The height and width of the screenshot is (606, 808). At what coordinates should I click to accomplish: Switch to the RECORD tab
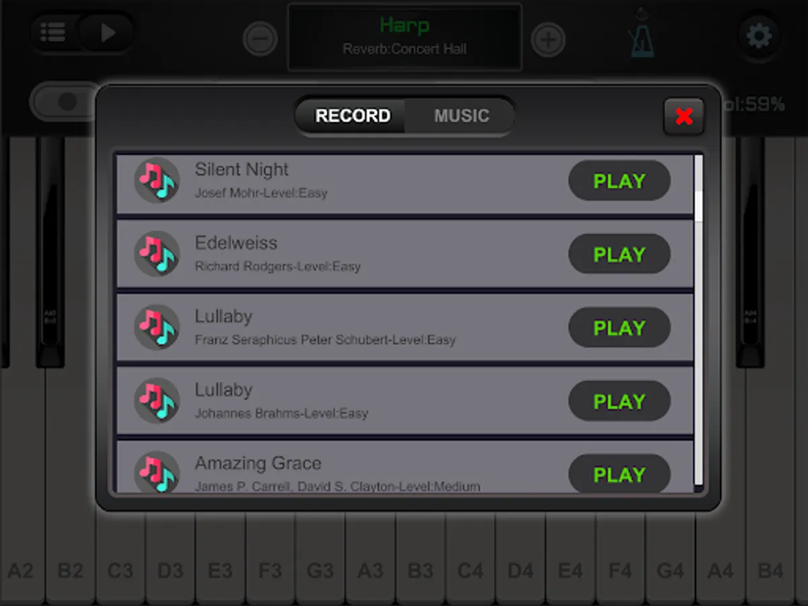353,116
